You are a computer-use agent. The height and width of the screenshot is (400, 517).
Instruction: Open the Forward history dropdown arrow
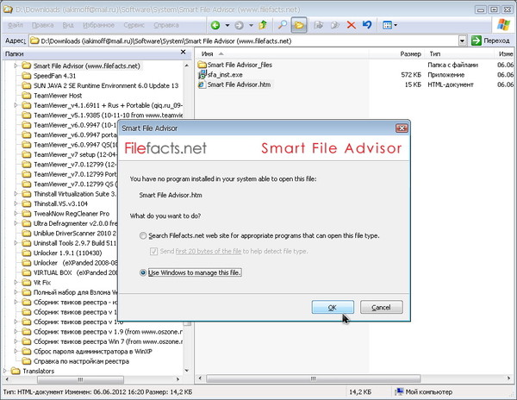click(251, 25)
